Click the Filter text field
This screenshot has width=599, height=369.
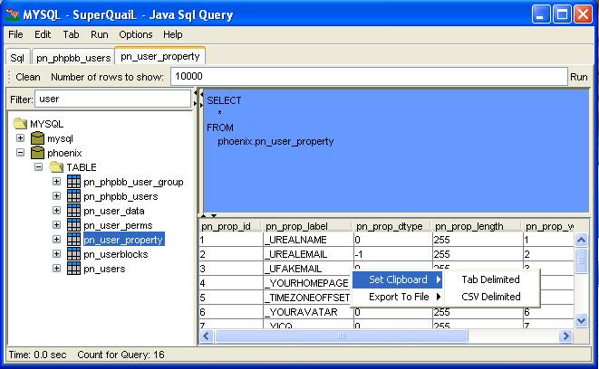pyautogui.click(x=112, y=98)
